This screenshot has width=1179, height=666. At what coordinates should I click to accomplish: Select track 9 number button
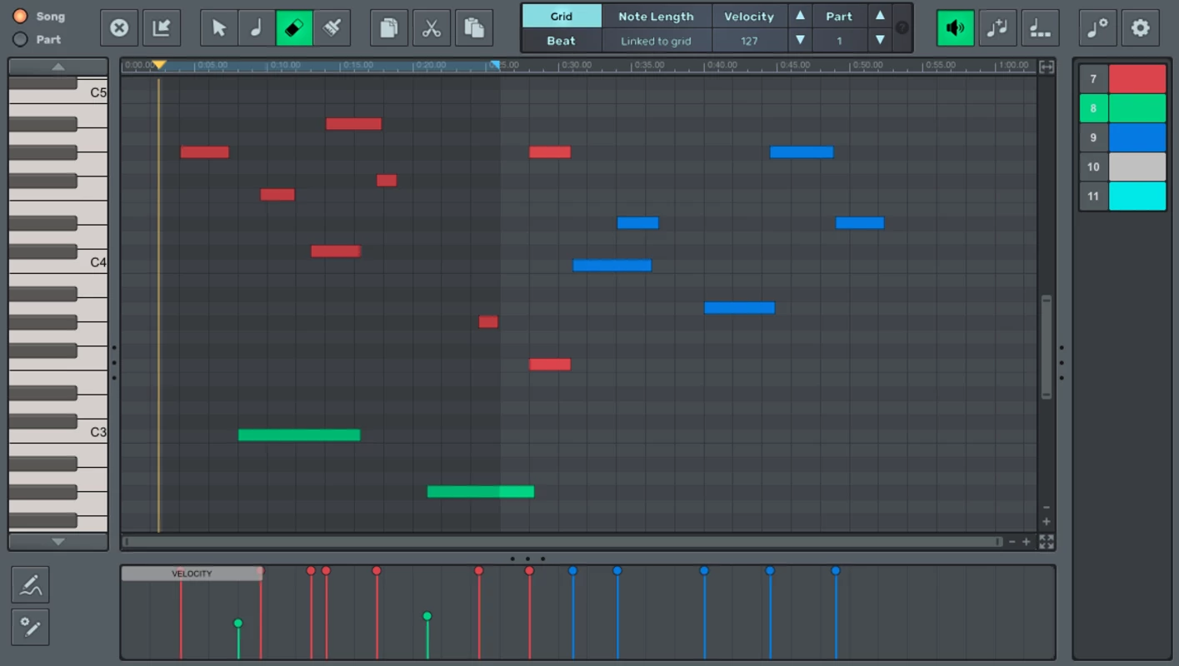(1093, 137)
